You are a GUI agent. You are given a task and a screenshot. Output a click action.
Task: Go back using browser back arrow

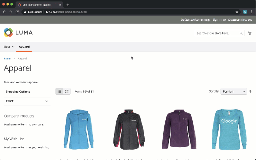coord(4,12)
